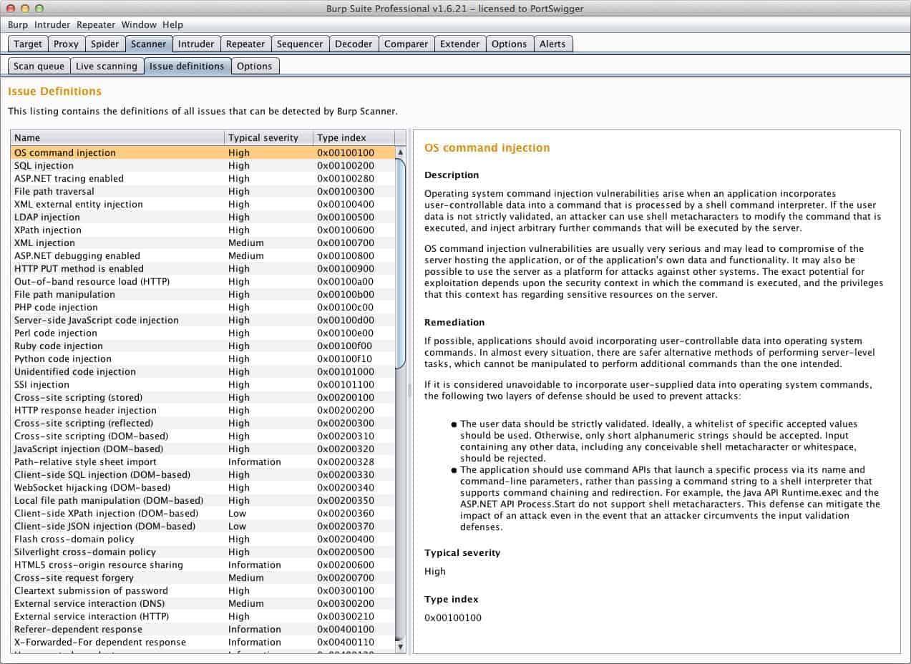Open the Alerts main tab
The image size is (911, 664).
click(552, 44)
